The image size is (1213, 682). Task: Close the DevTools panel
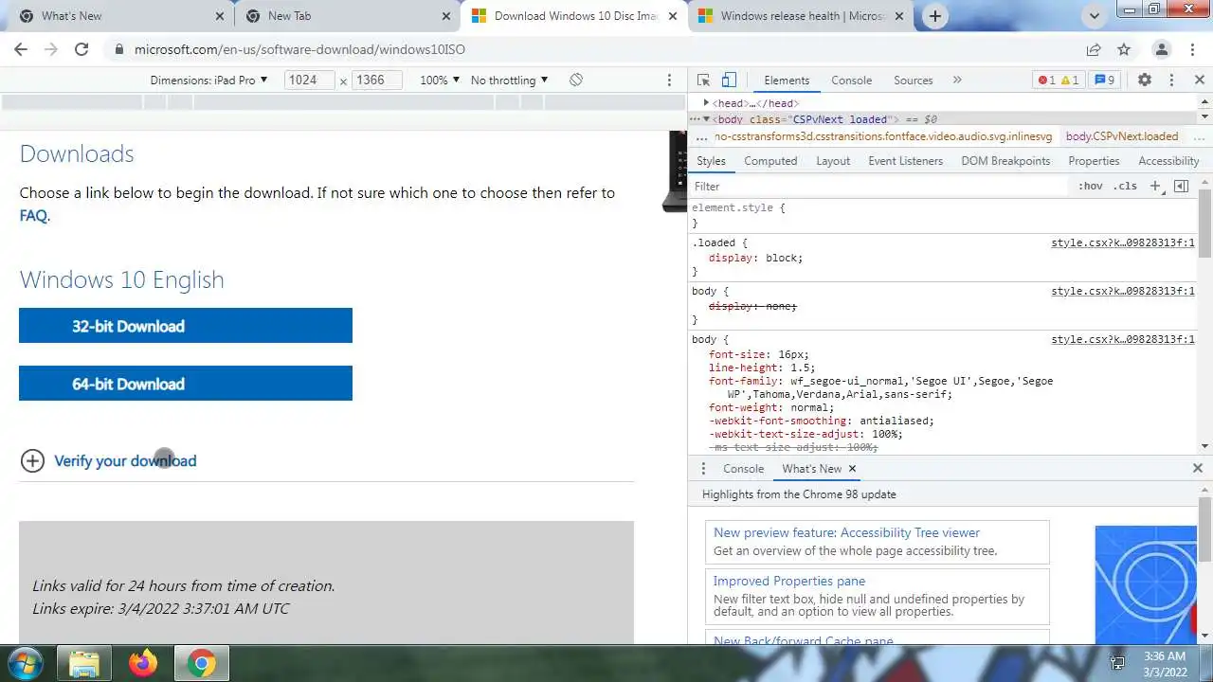pyautogui.click(x=1199, y=81)
